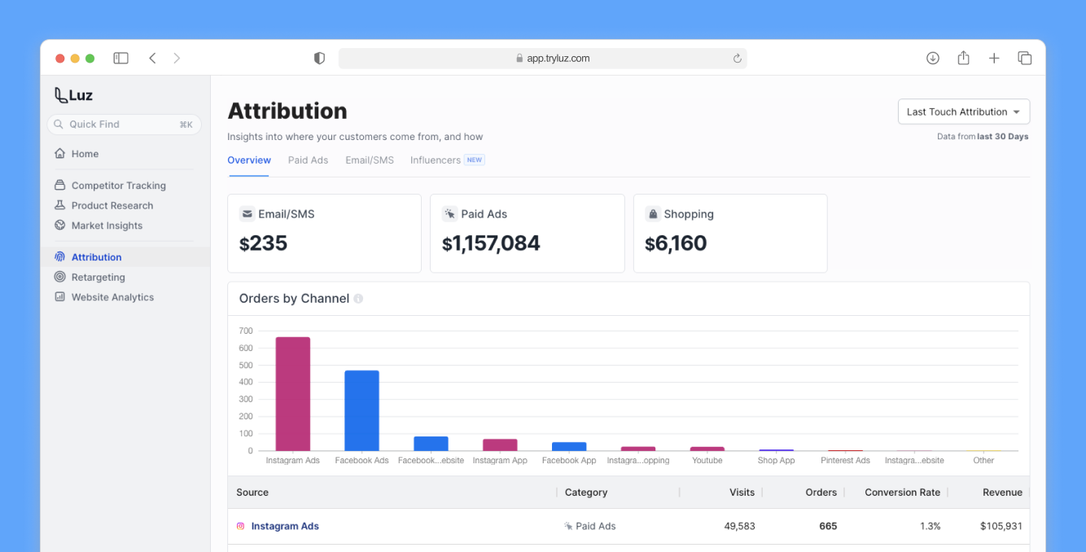
Task: Open the Last Touch Attribution dropdown
Action: tap(963, 112)
